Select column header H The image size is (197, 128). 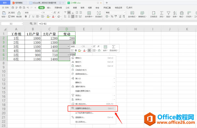pos(135,29)
